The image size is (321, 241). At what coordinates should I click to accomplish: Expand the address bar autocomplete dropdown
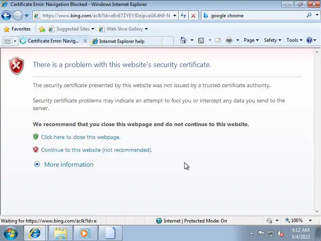[175, 16]
